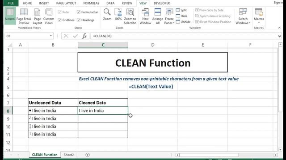Click the Sign in link
Screen dimensions: 286x160
tap(278, 3)
